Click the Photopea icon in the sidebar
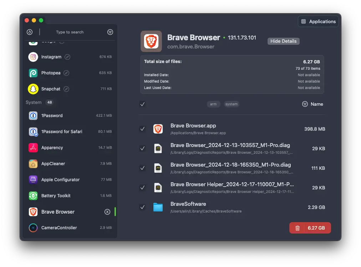Viewport: 361px width, 267px height. 33,73
